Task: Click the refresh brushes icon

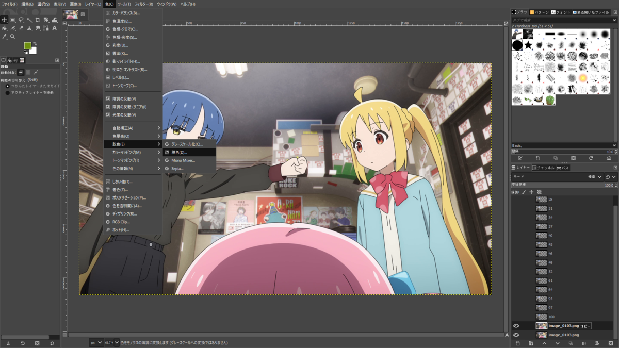Action: click(x=591, y=158)
